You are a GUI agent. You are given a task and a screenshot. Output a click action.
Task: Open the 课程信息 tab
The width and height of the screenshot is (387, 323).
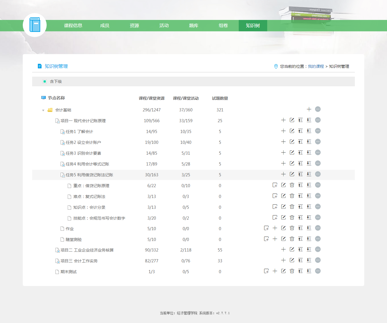click(73, 26)
